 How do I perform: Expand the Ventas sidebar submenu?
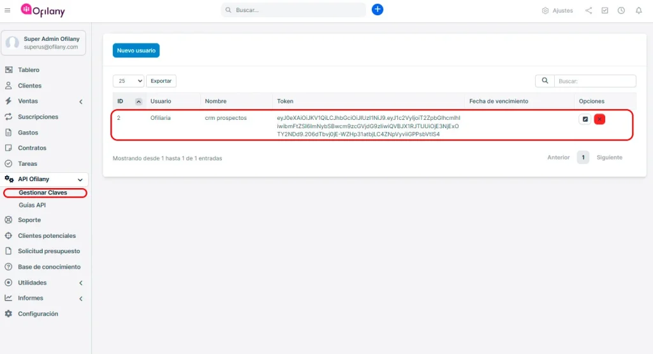[80, 101]
